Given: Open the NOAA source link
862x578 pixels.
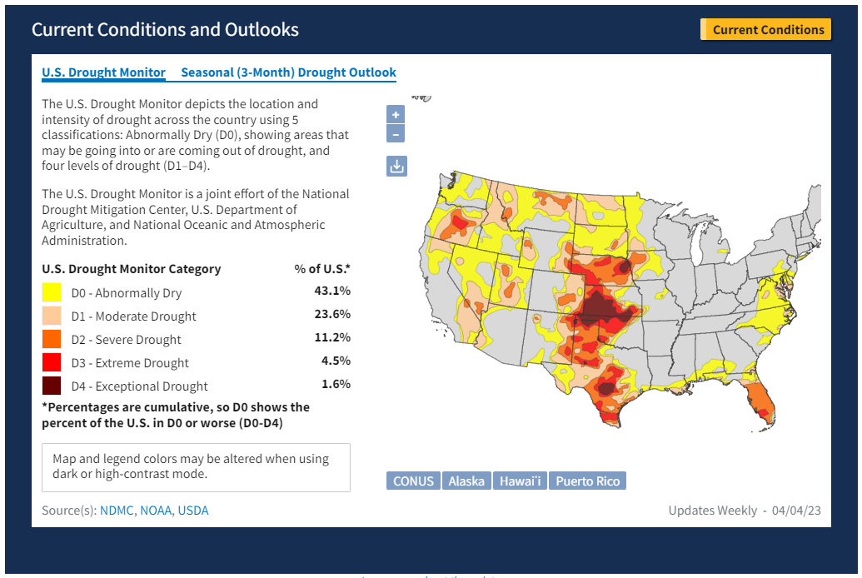Looking at the screenshot, I should [x=156, y=511].
